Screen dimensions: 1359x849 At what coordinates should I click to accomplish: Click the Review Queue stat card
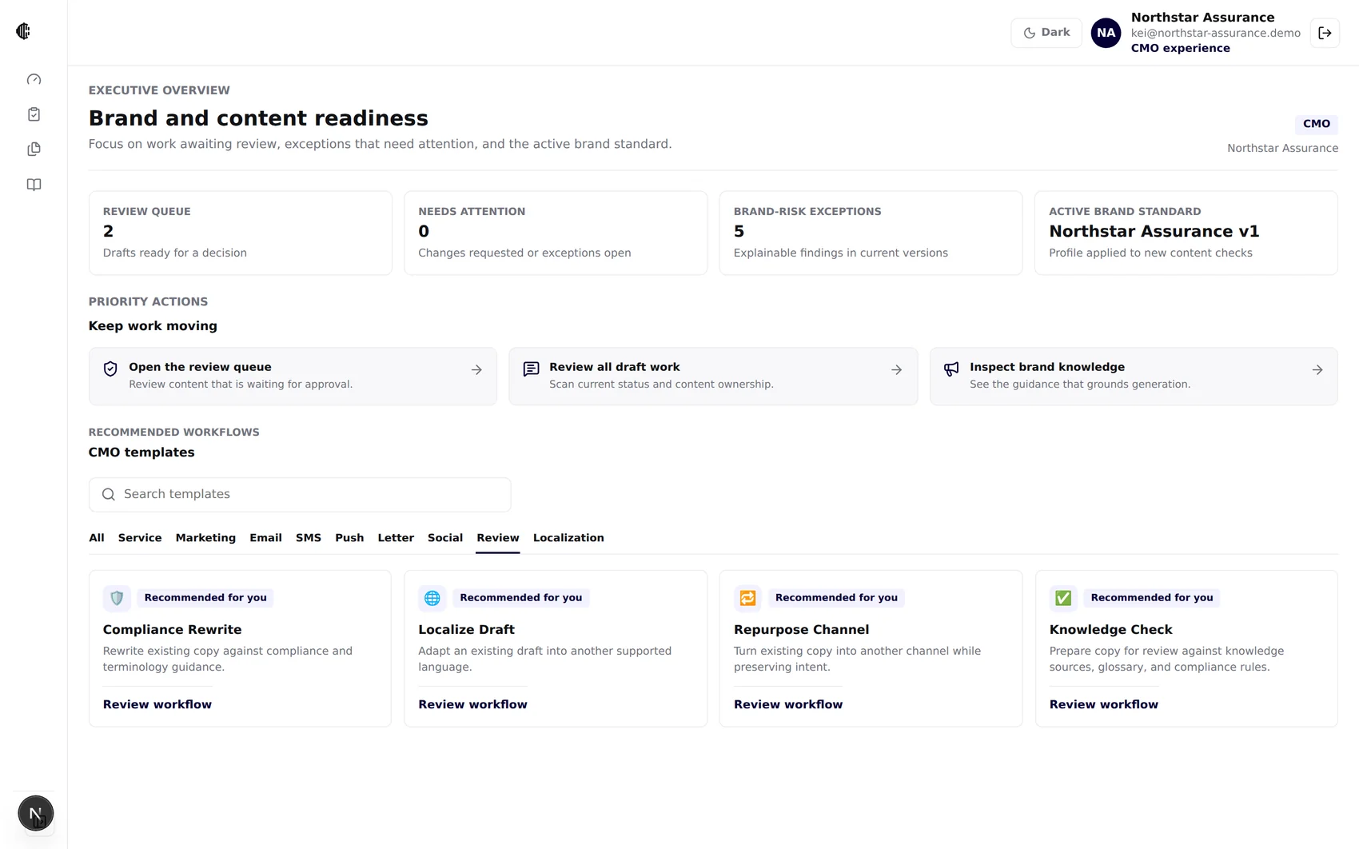[241, 233]
